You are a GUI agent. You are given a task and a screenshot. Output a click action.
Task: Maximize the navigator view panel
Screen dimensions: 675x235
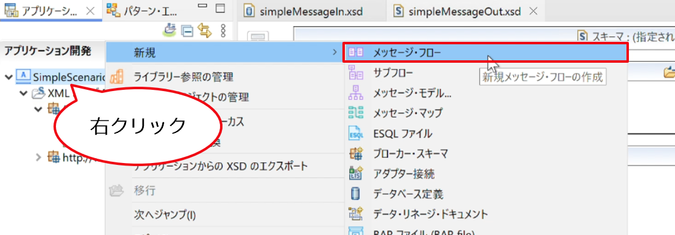221,8
